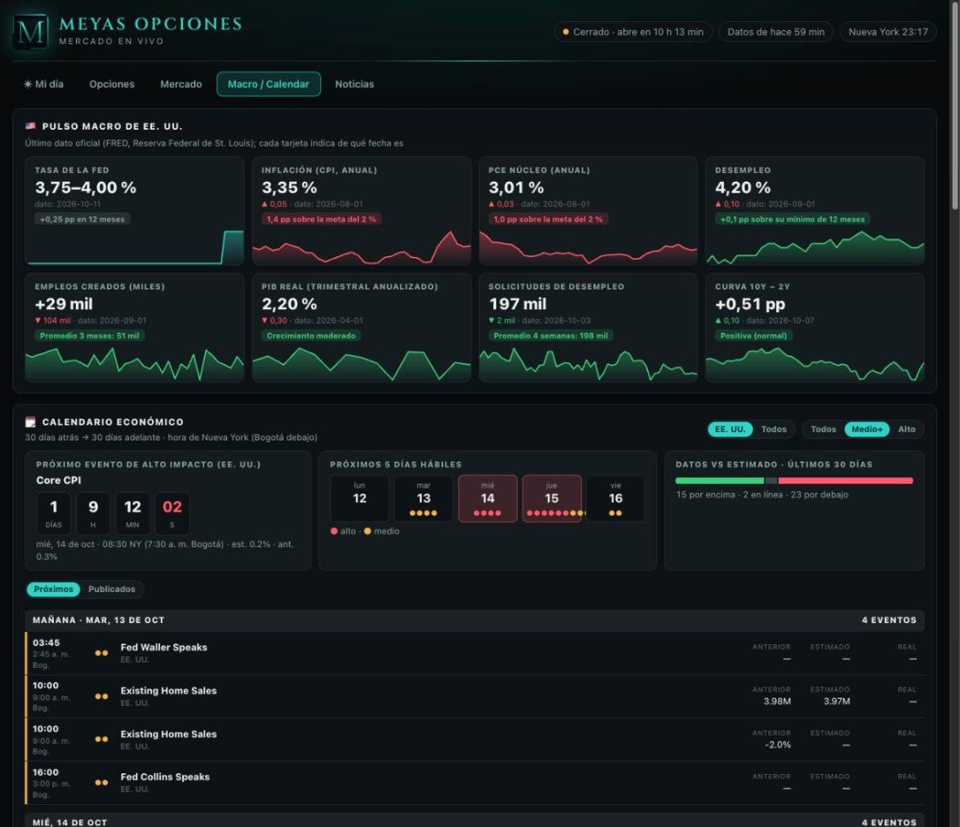This screenshot has height=827, width=960.
Task: Click the Mié, 14 de oct section header
Action: [x=474, y=820]
